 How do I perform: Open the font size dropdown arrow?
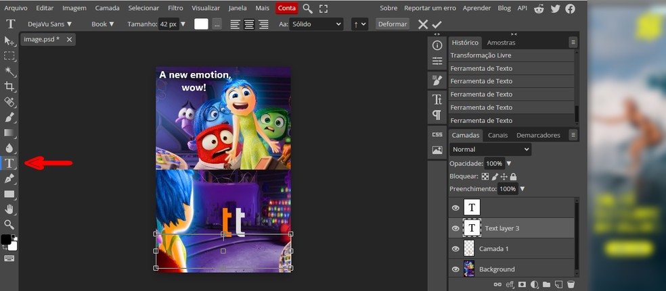pos(183,24)
